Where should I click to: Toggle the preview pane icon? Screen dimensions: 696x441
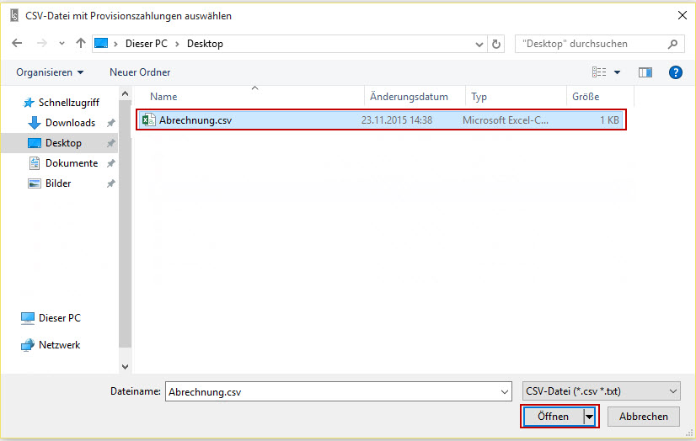tap(645, 72)
